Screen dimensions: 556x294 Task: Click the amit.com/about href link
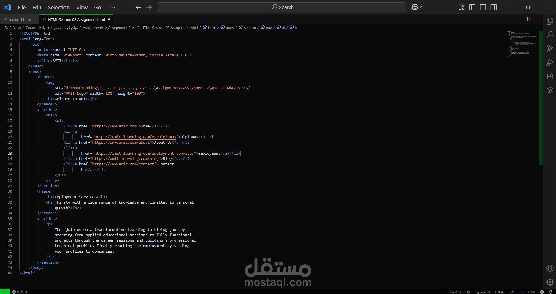tap(121, 143)
